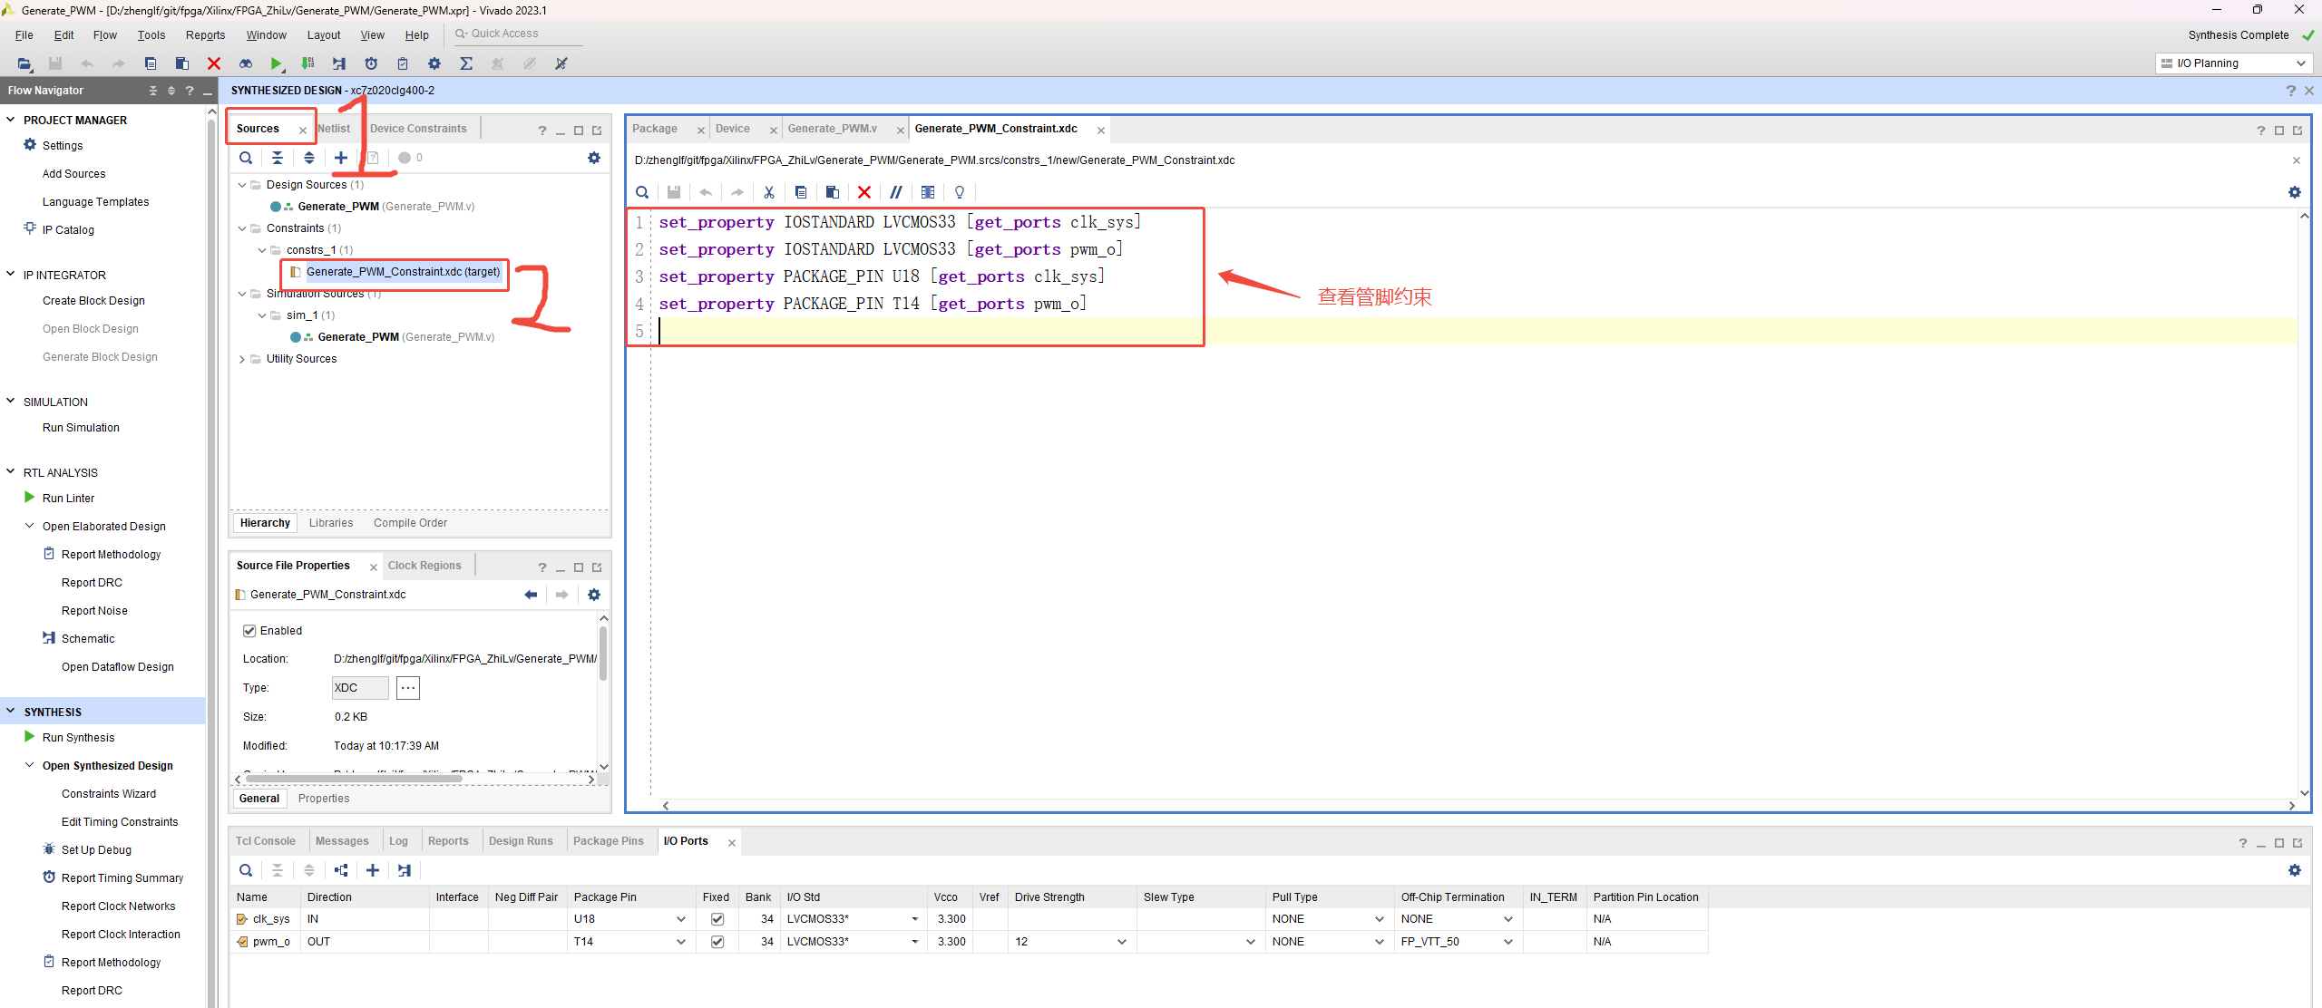This screenshot has height=1008, width=2322.
Task: Click the comment toggle slashes icon in editor toolbar
Action: pos(895,192)
